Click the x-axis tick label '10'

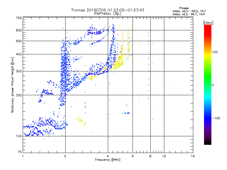pyautogui.click(x=164, y=156)
